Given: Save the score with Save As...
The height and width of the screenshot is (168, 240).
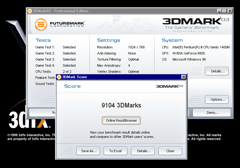Looking at the screenshot, I should coord(88,151).
